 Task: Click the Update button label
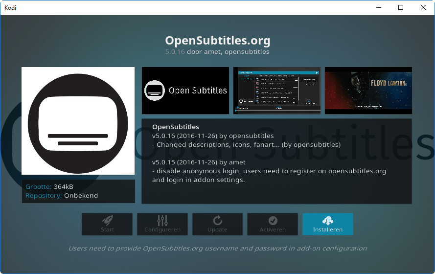[x=217, y=229]
